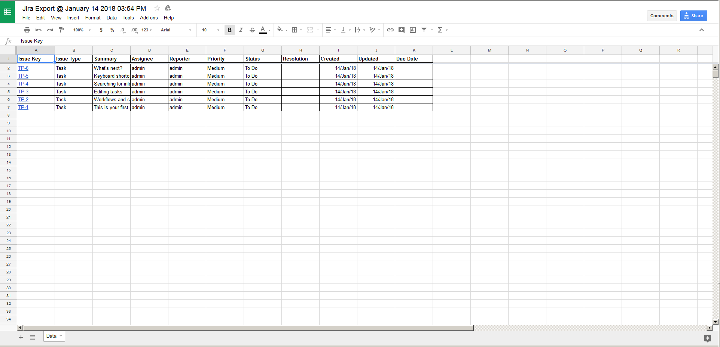Click the blue Share button
This screenshot has height=347, width=720.
pyautogui.click(x=693, y=16)
